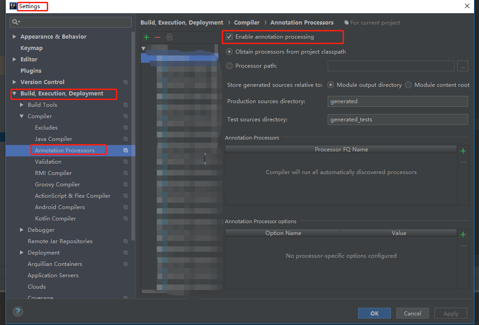The image size is (479, 325).
Task: Click project-level icon beside Arquillian Containers
Action: click(x=125, y=264)
